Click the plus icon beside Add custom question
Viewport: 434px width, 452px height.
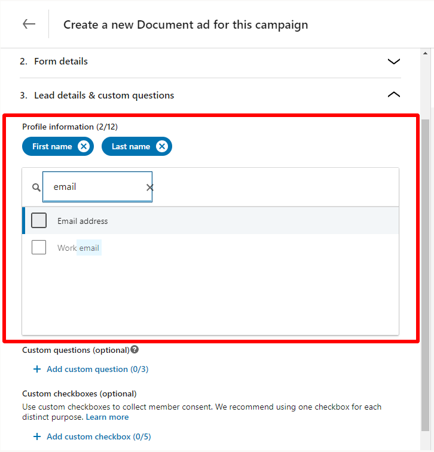tap(37, 369)
